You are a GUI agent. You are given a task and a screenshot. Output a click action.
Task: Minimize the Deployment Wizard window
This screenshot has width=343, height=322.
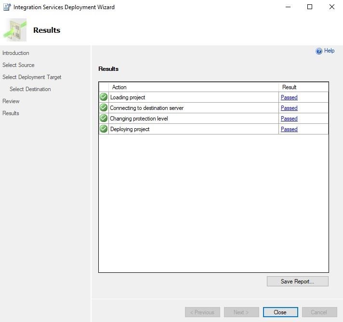click(x=288, y=7)
